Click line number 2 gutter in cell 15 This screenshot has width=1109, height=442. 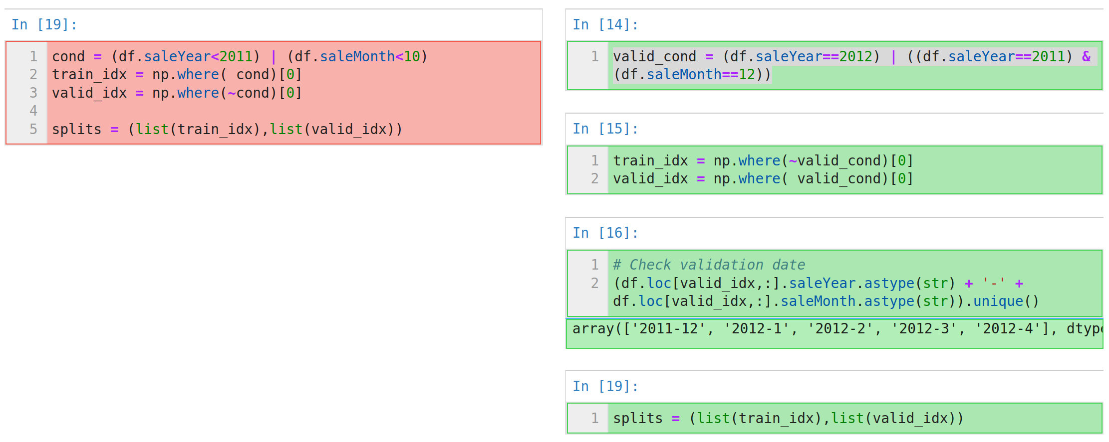(594, 178)
